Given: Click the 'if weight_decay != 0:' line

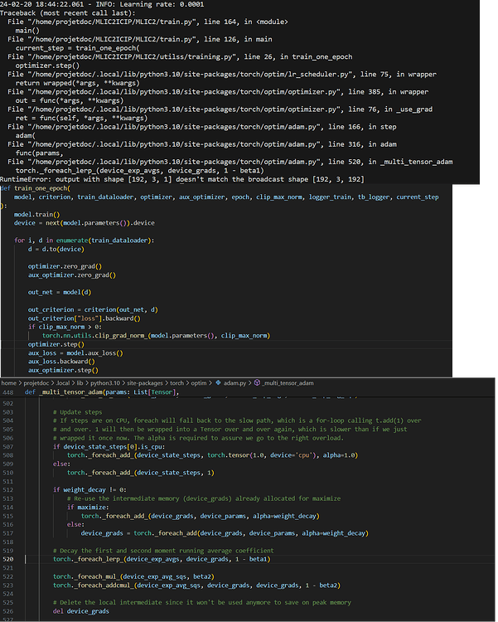Looking at the screenshot, I should click(89, 490).
